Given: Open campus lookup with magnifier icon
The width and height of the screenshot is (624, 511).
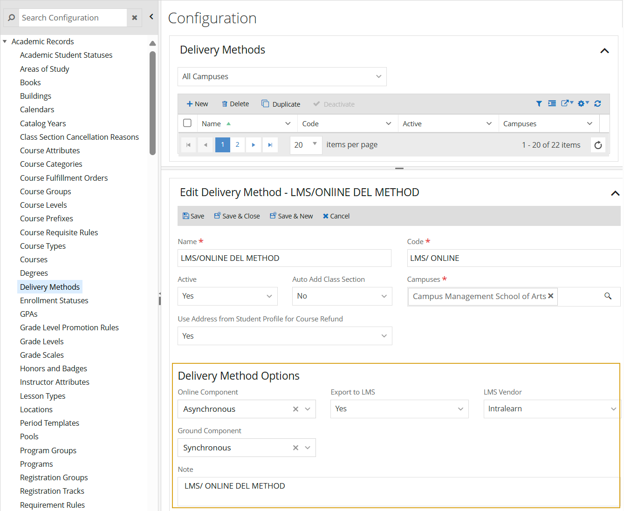Looking at the screenshot, I should (x=608, y=296).
